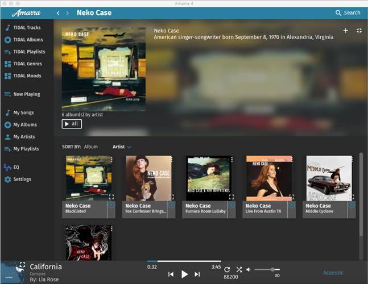Viewport: 368px width, 284px height.
Task: Toggle shuffle mode
Action: point(239,269)
